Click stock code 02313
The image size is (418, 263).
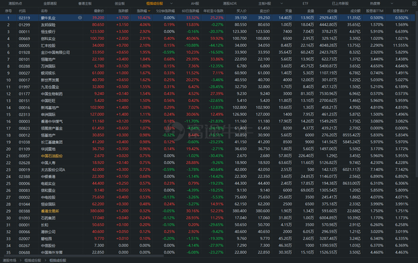[x=24, y=115]
